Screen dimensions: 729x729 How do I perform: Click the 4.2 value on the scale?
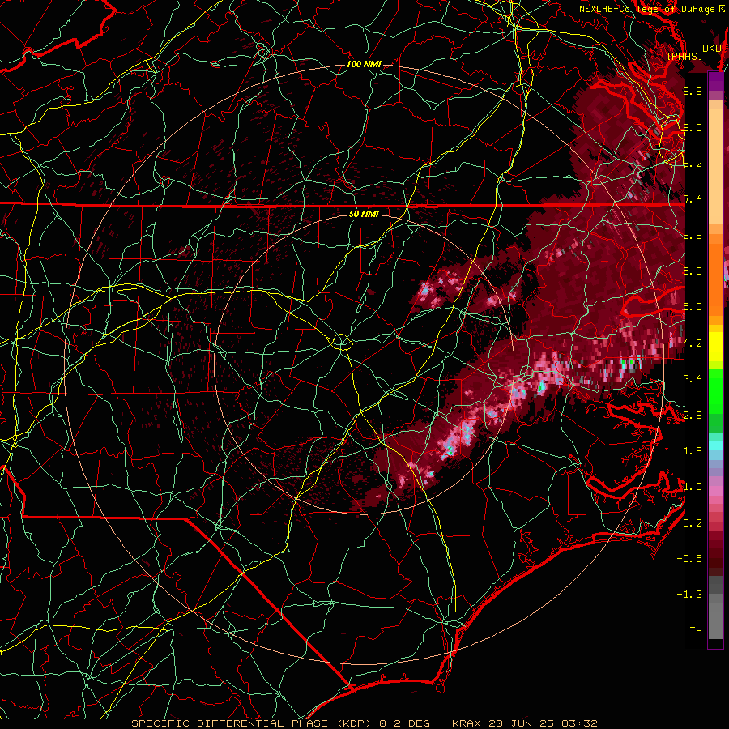pos(693,343)
